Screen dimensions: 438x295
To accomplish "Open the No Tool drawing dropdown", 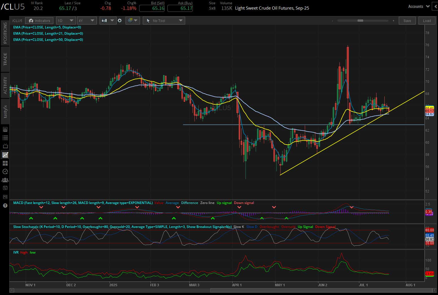I will (164, 20).
